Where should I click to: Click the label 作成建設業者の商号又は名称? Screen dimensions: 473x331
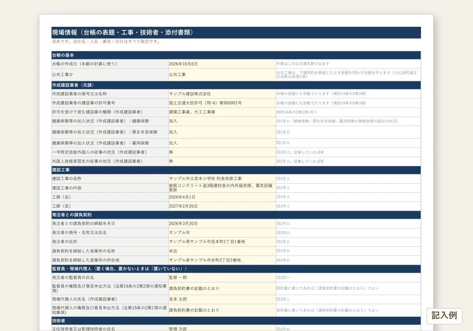pyautogui.click(x=79, y=94)
